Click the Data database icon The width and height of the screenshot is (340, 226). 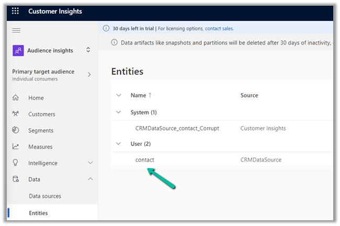(x=16, y=179)
